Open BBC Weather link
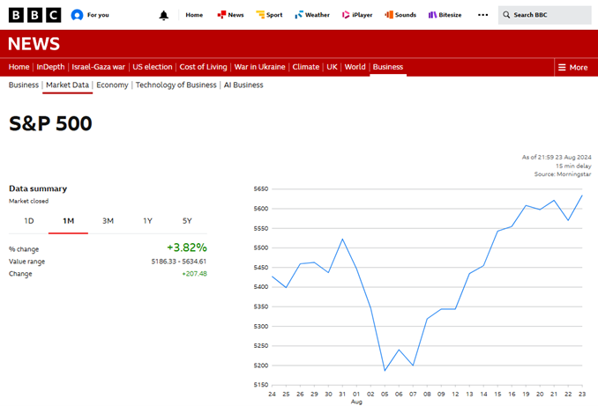 click(312, 15)
